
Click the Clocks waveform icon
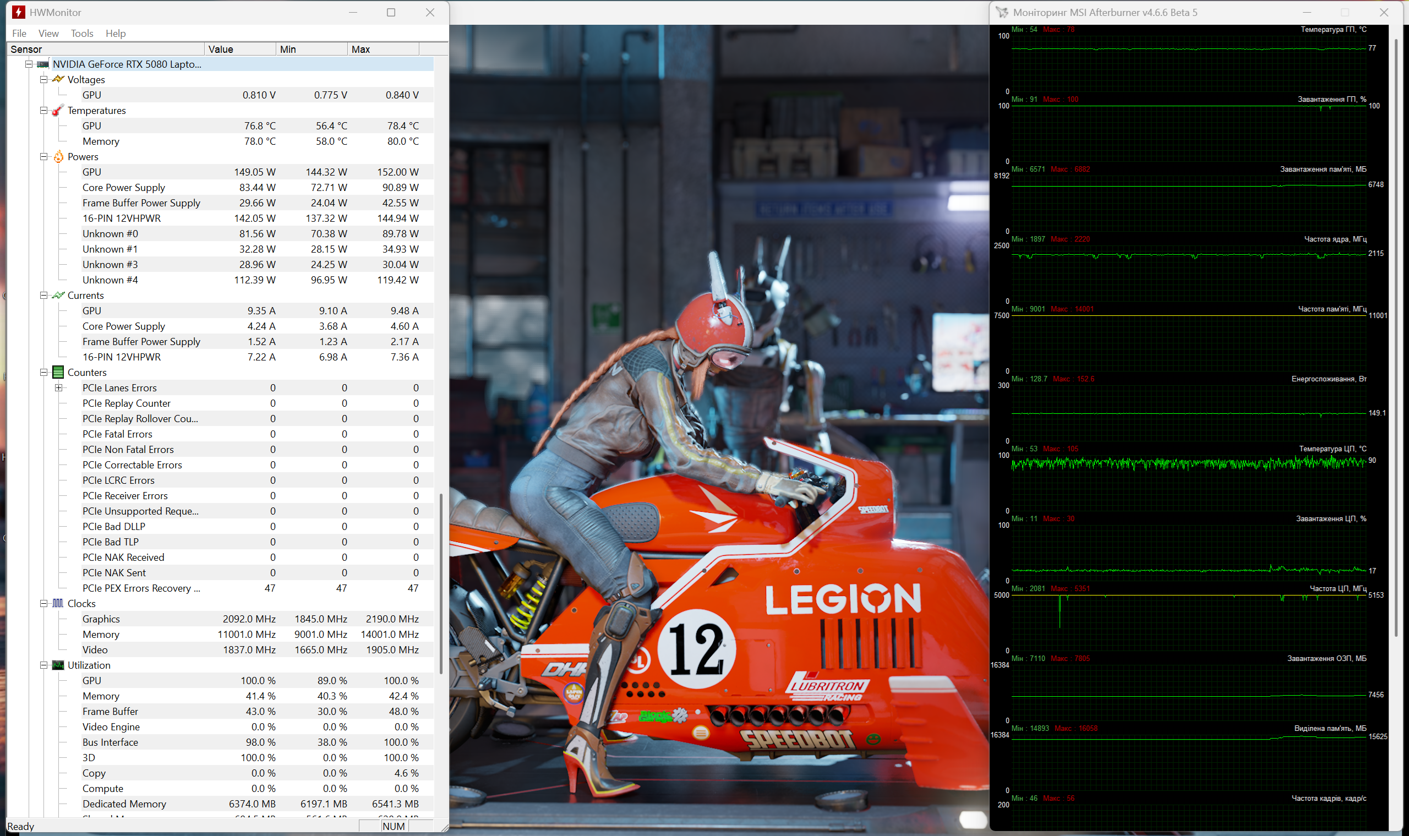(58, 603)
